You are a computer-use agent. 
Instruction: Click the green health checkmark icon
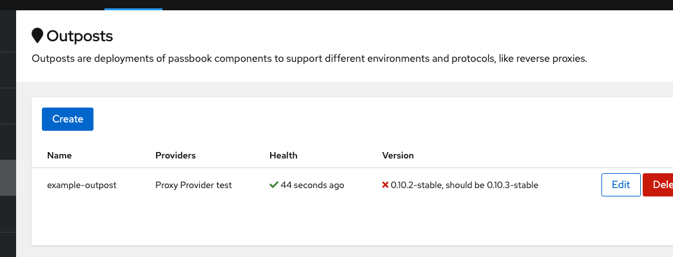274,185
